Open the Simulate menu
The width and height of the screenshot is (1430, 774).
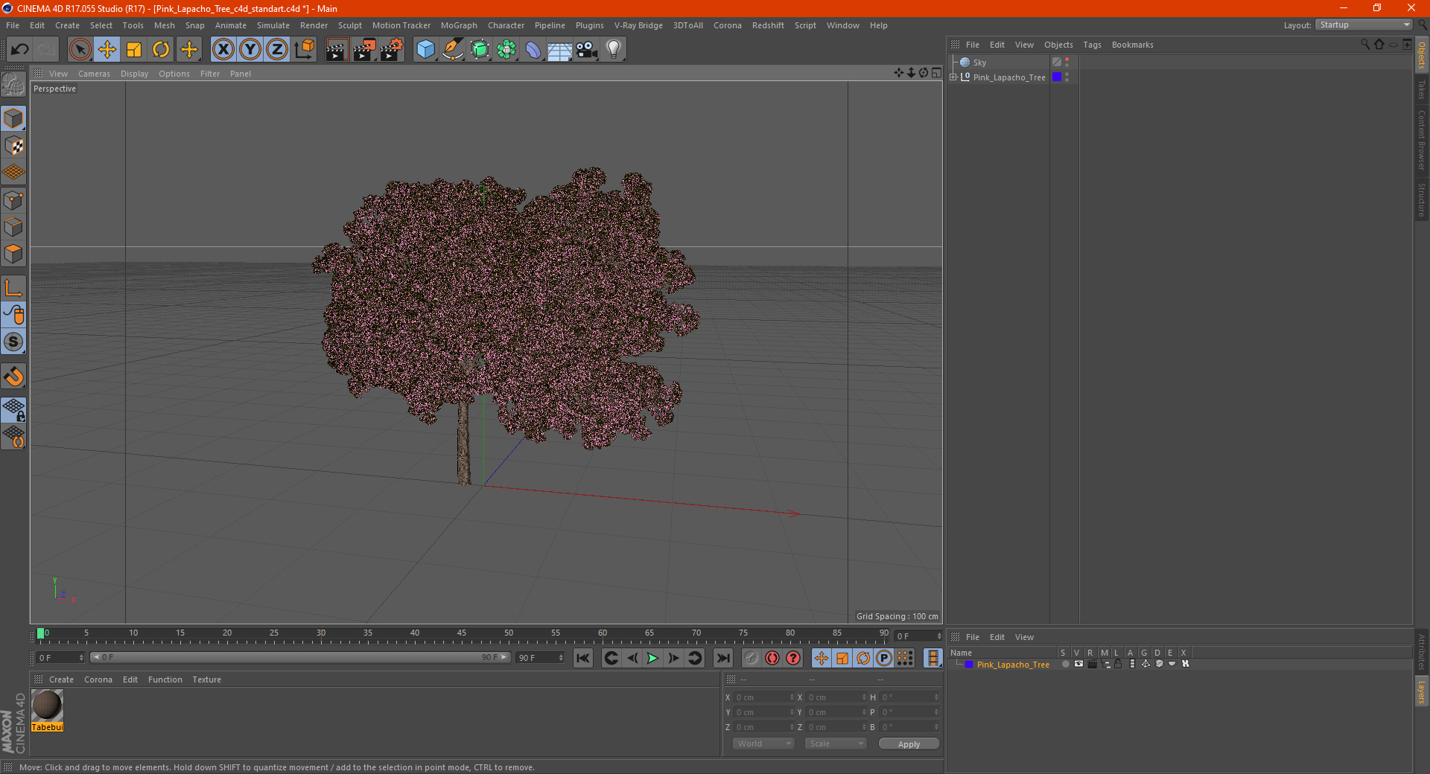click(x=273, y=25)
